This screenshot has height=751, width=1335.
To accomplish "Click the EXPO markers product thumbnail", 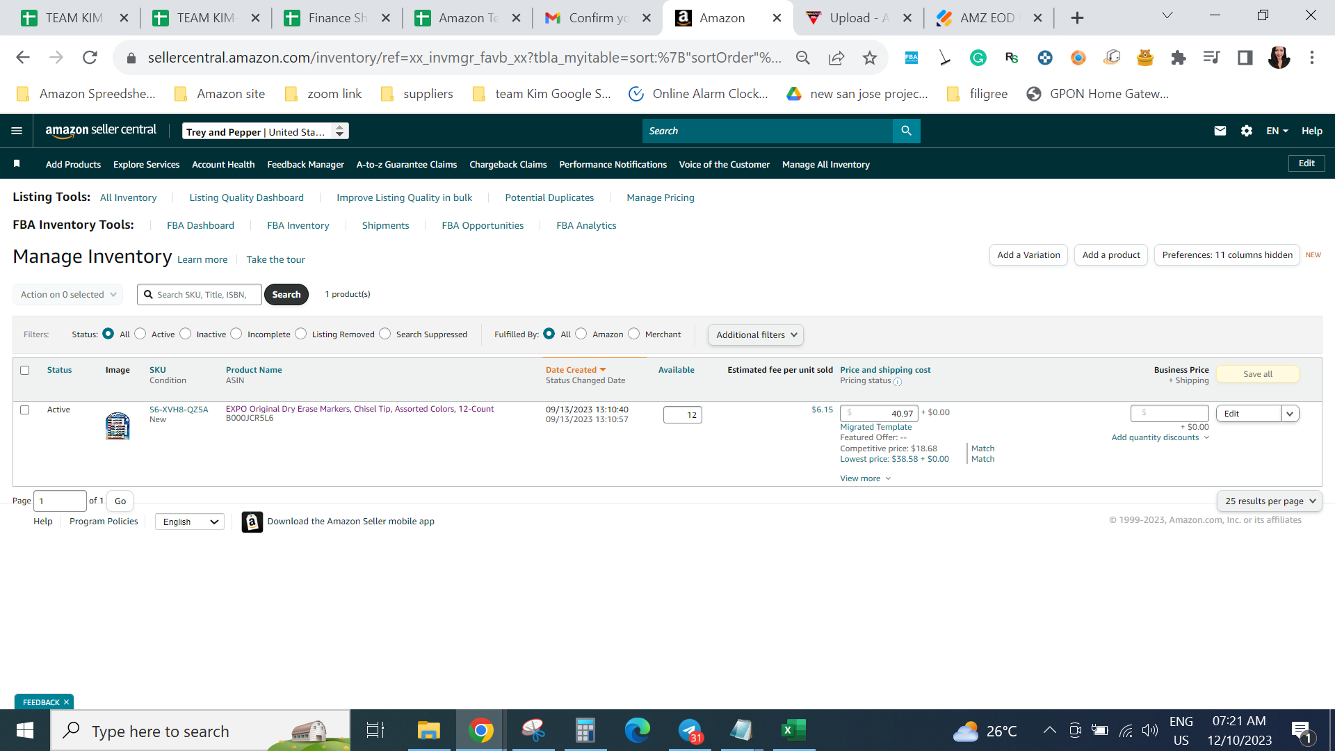I will coord(118,426).
